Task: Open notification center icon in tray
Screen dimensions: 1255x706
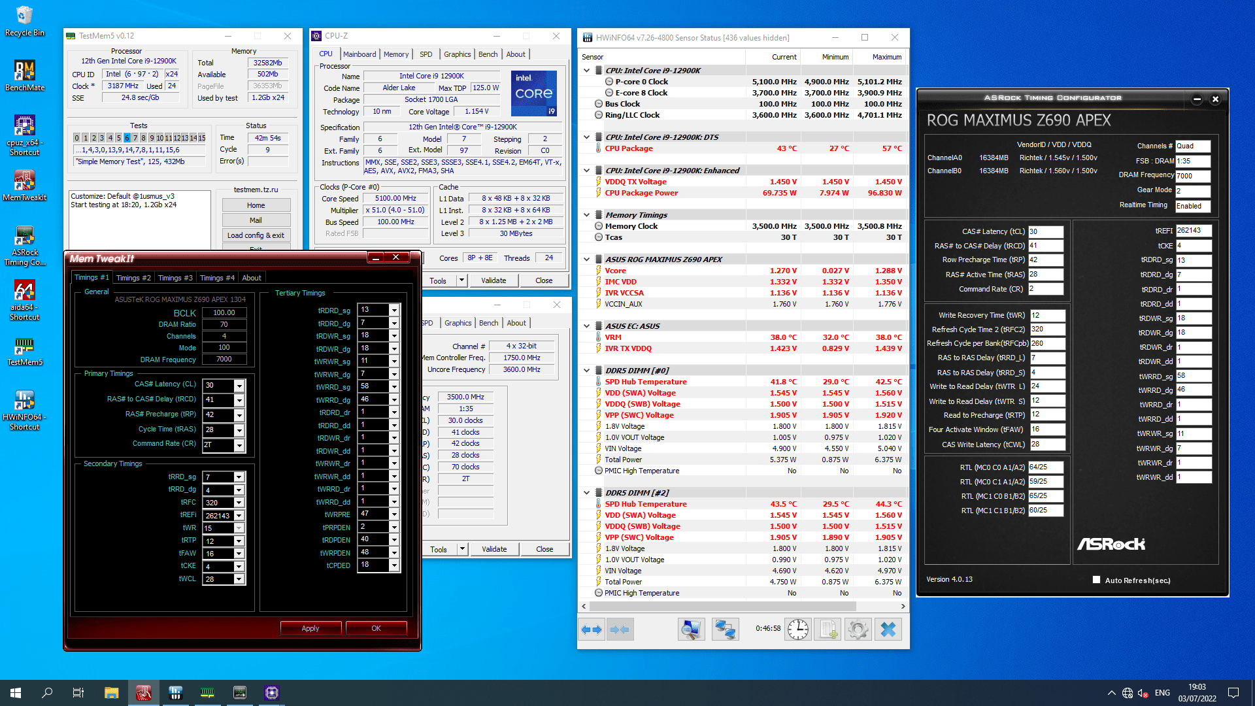Action: click(x=1233, y=693)
